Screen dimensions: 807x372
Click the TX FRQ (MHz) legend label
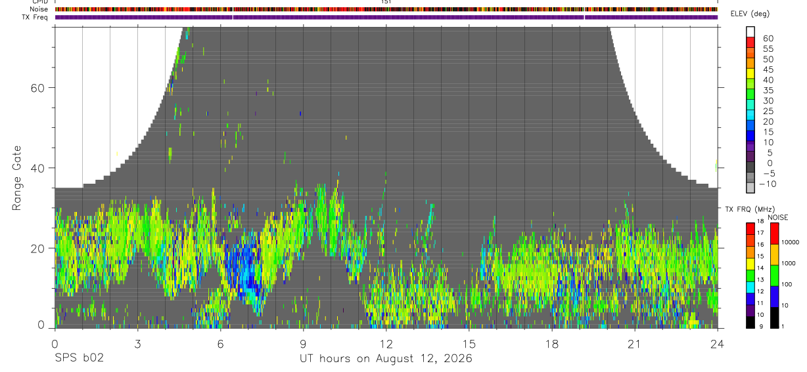[x=745, y=209]
